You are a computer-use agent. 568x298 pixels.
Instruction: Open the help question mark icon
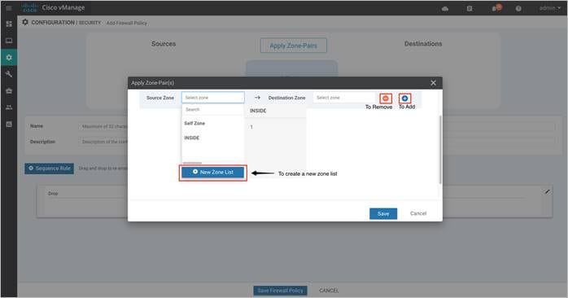point(518,8)
